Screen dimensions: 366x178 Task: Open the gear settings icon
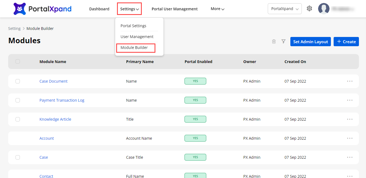point(309,9)
